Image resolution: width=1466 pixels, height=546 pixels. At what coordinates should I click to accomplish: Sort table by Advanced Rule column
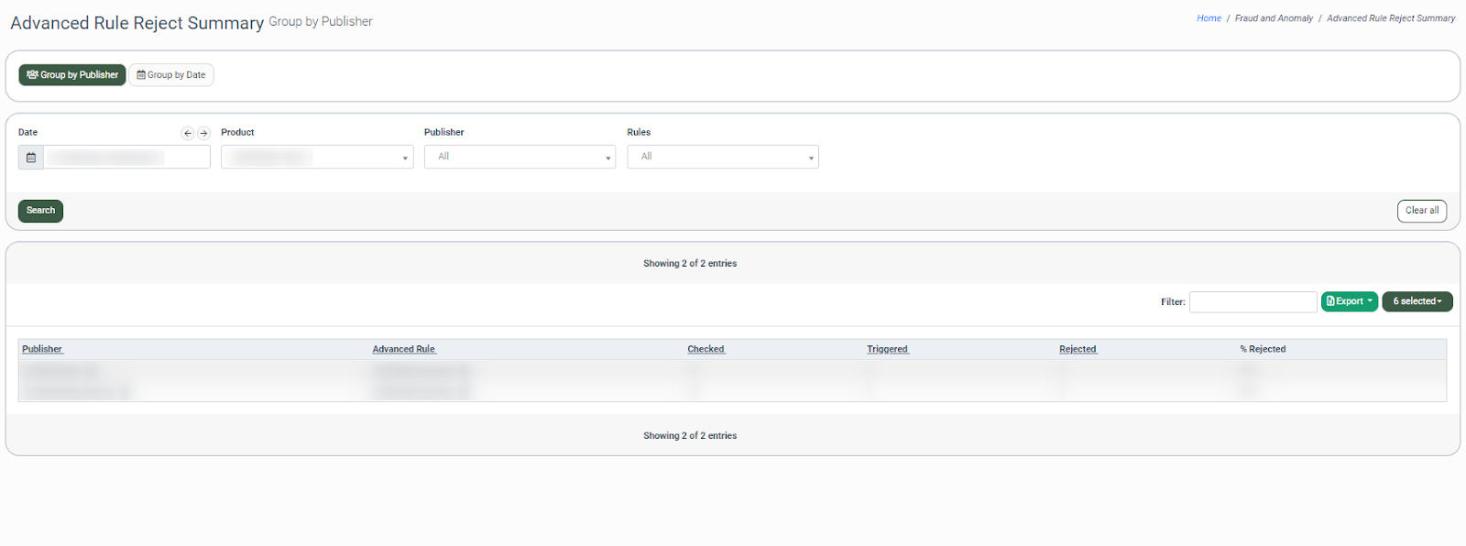[404, 349]
